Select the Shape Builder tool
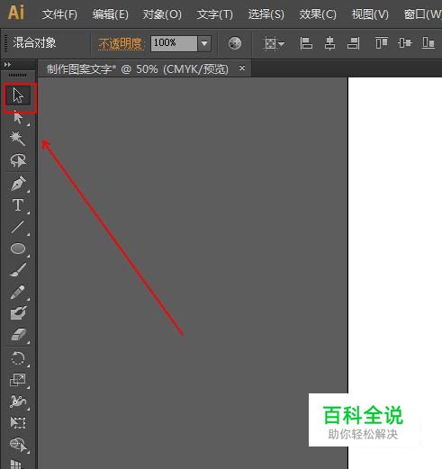 (18, 445)
